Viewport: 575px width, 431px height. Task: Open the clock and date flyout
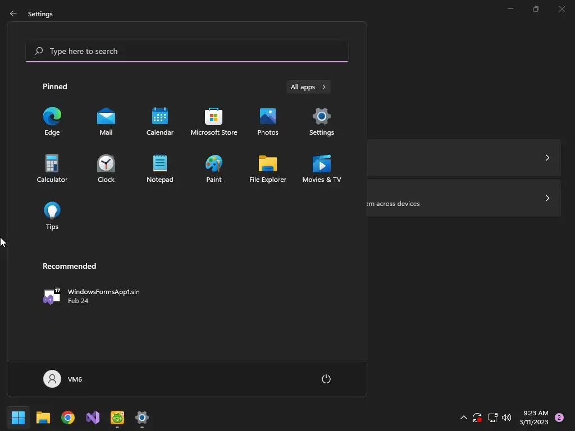coord(533,418)
